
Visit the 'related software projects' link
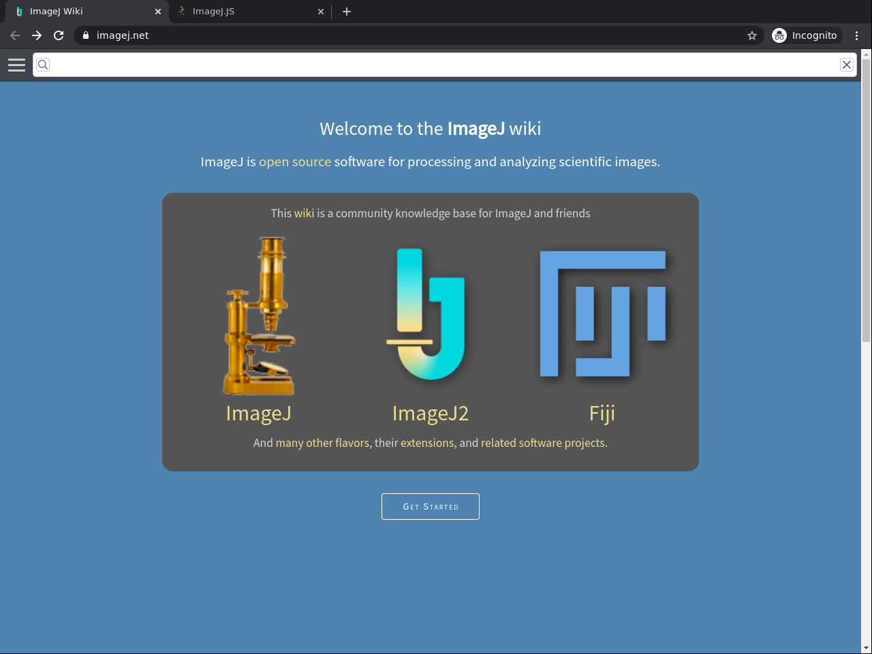[543, 443]
